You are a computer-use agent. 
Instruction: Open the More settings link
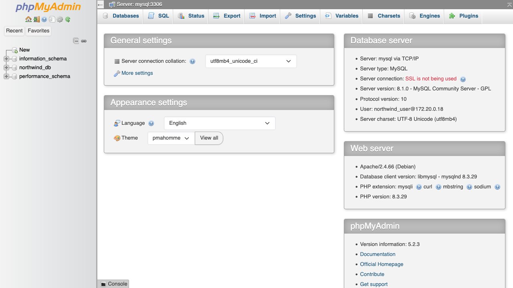click(x=137, y=73)
